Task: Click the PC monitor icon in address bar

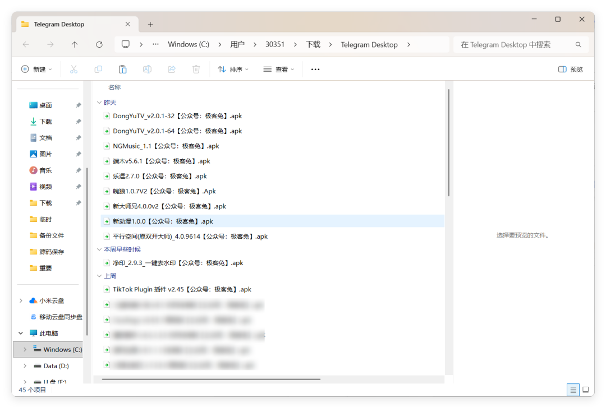Action: click(126, 44)
